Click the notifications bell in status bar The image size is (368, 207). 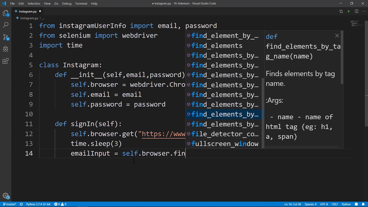(363, 204)
